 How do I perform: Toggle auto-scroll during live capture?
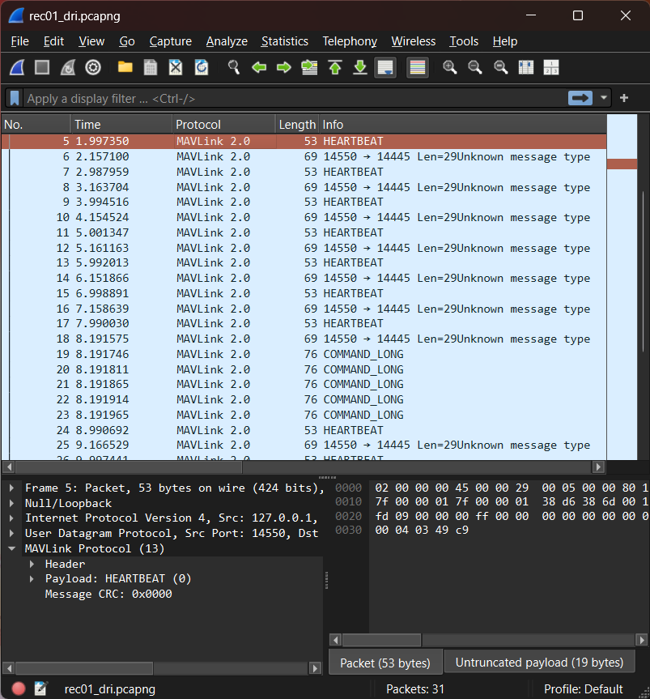(x=385, y=67)
